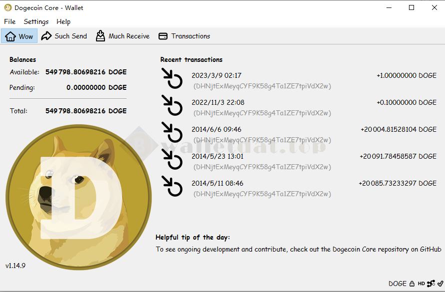Open the File menu
Screen dimensions: 445x292
tap(10, 21)
